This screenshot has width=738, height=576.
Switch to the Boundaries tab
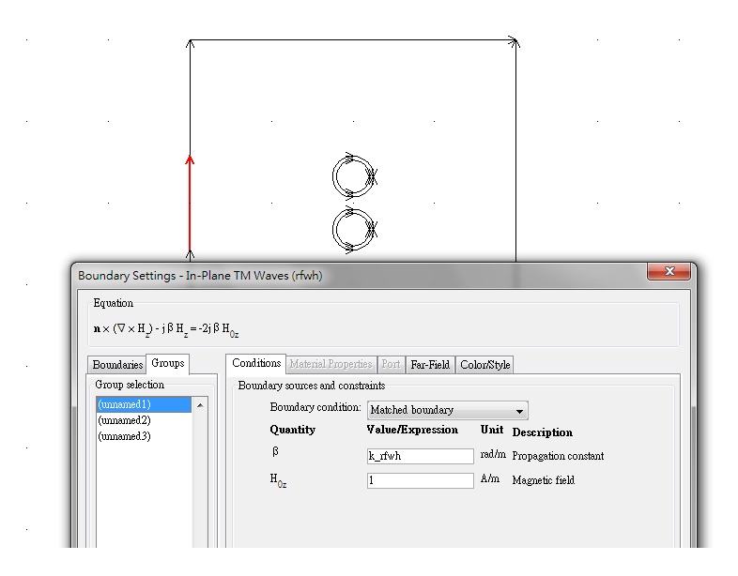click(x=117, y=364)
